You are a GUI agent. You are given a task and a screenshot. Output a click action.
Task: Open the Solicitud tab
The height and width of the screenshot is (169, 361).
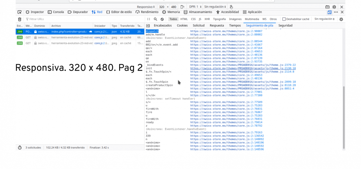coord(199,26)
